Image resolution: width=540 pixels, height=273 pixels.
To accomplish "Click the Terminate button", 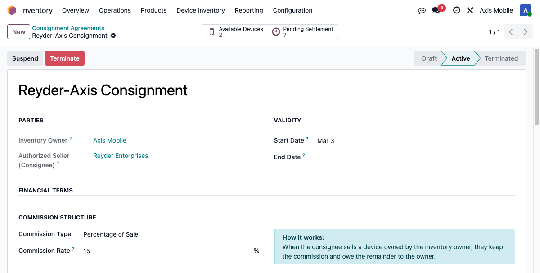I will tap(65, 58).
